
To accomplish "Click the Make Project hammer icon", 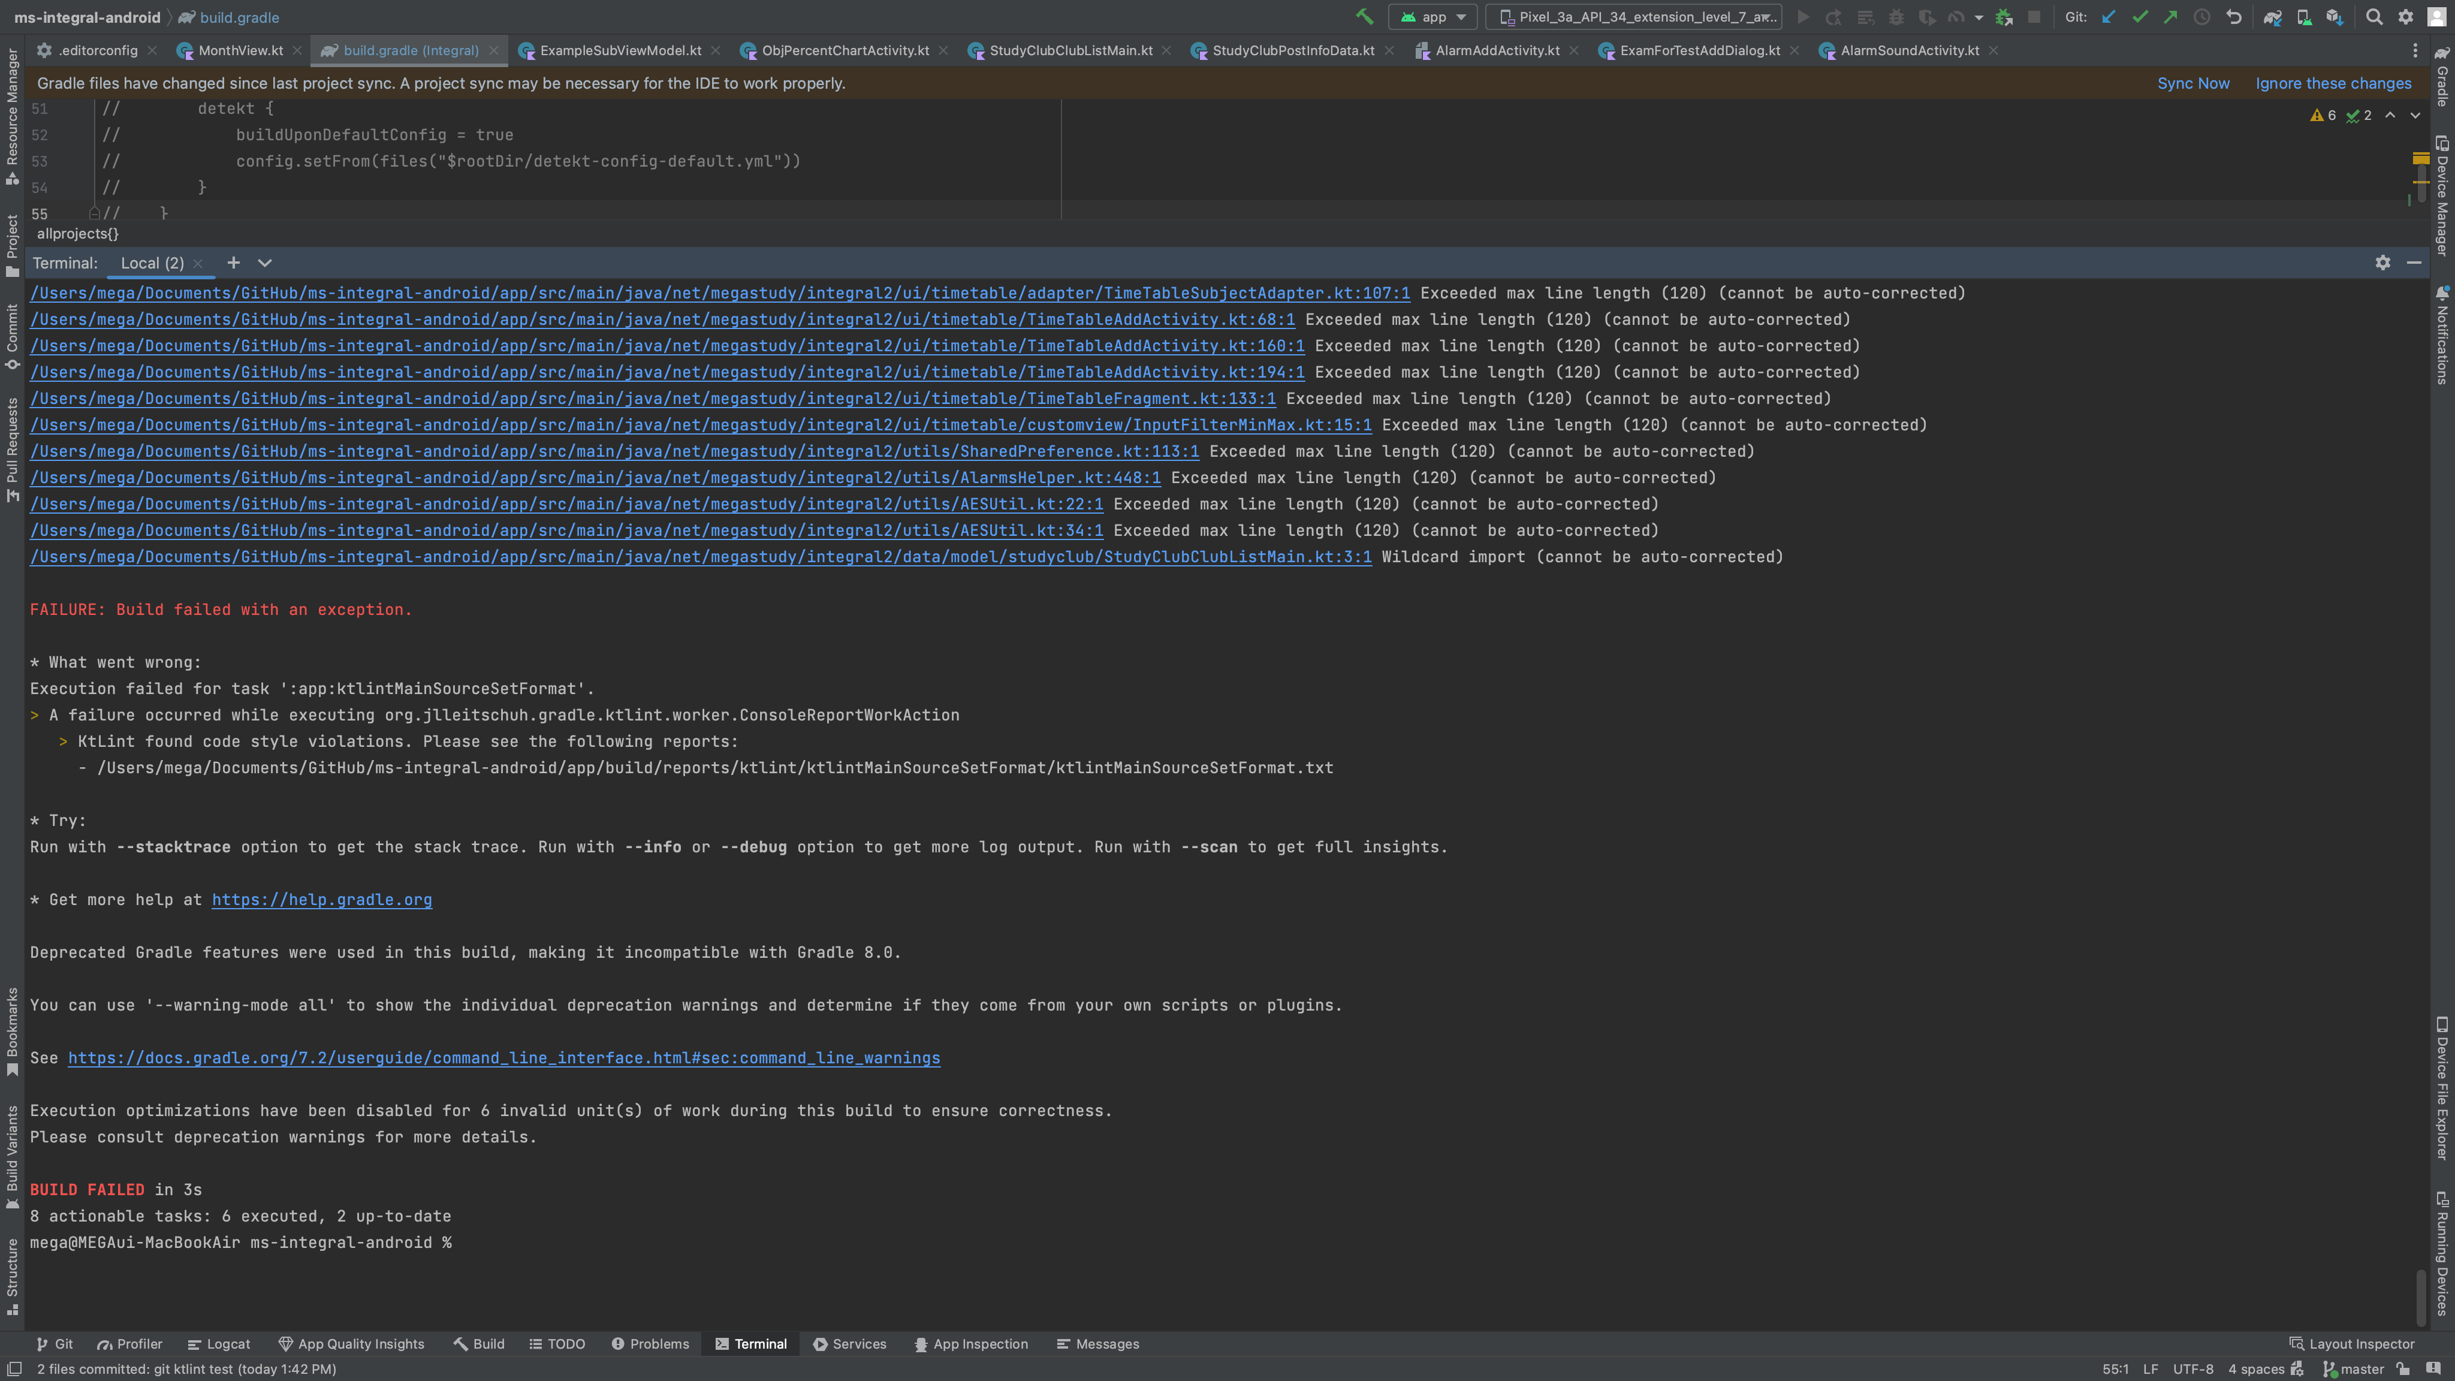I will click(1365, 17).
